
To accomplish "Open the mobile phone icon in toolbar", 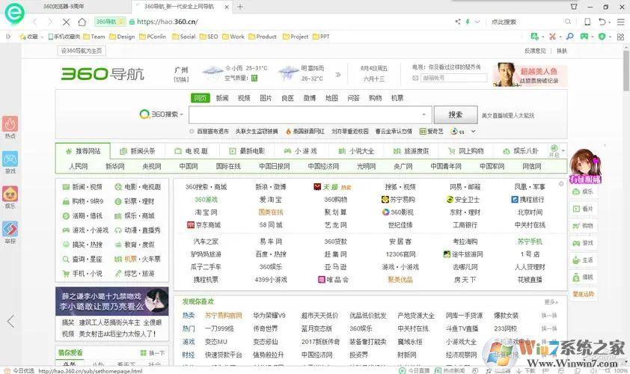I will point(587,22).
